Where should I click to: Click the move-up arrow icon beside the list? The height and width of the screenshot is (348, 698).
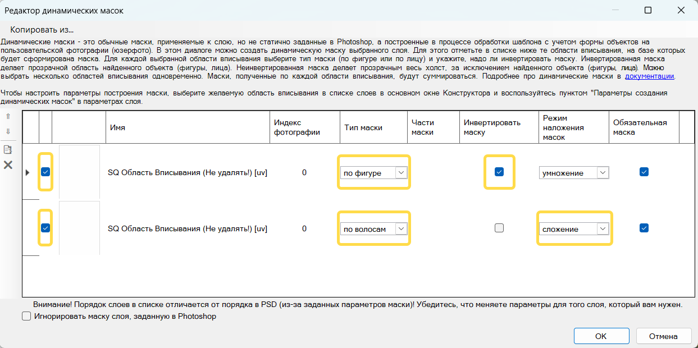click(x=8, y=117)
